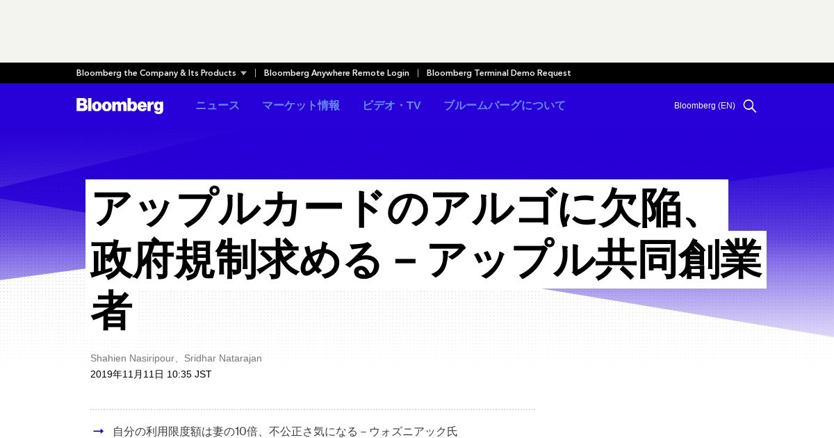Screen dimensions: 834x438
Task: Click author name Sridhar Natarajan
Action: (x=223, y=358)
